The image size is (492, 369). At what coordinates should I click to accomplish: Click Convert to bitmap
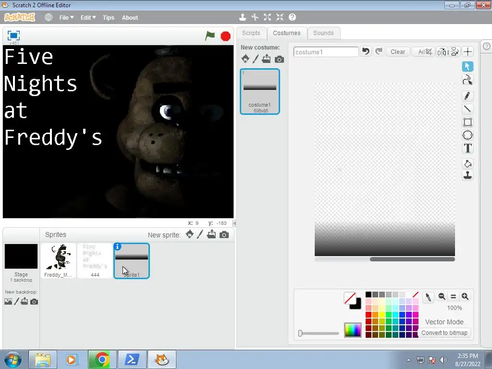tap(444, 332)
